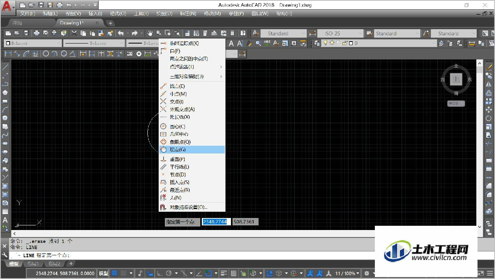The width and height of the screenshot is (495, 279).
Task: Open a file with the Open folder icon
Action: click(x=17, y=33)
